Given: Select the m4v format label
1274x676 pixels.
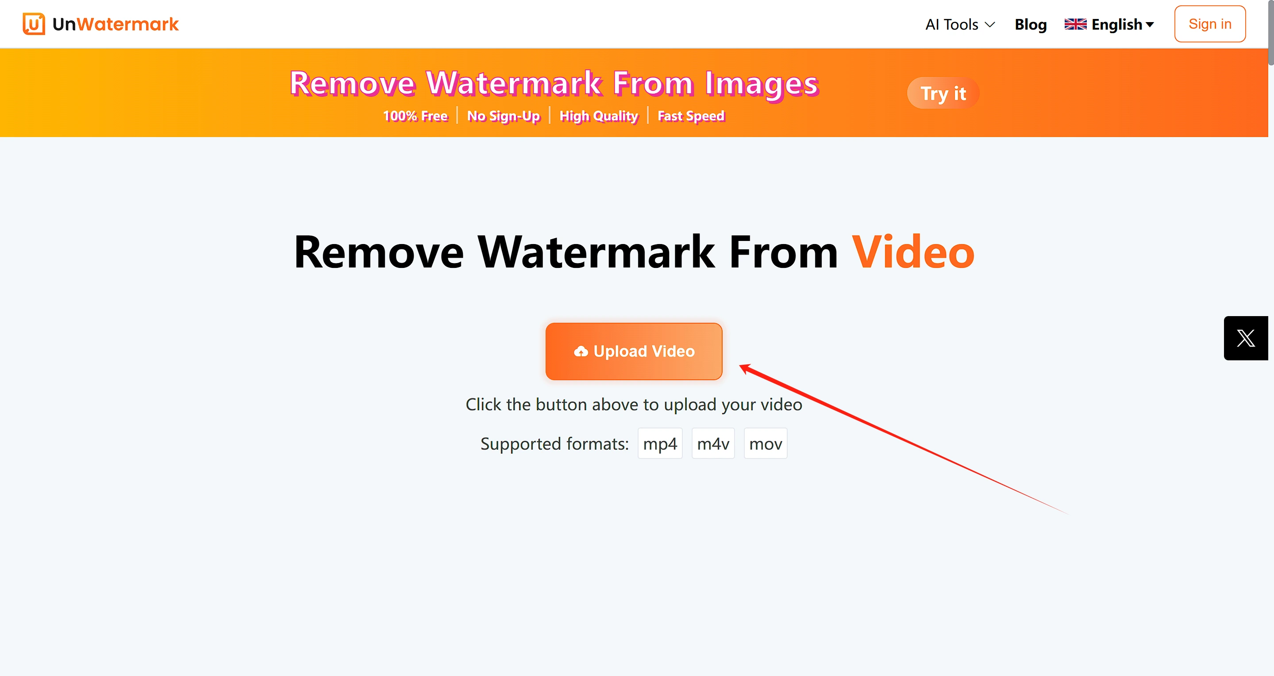Looking at the screenshot, I should [713, 443].
